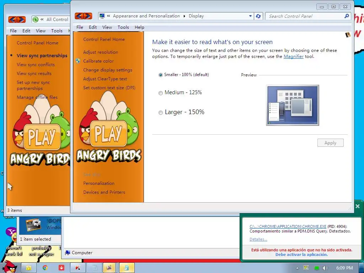
Task: Go back in the Display window
Action: point(79,16)
